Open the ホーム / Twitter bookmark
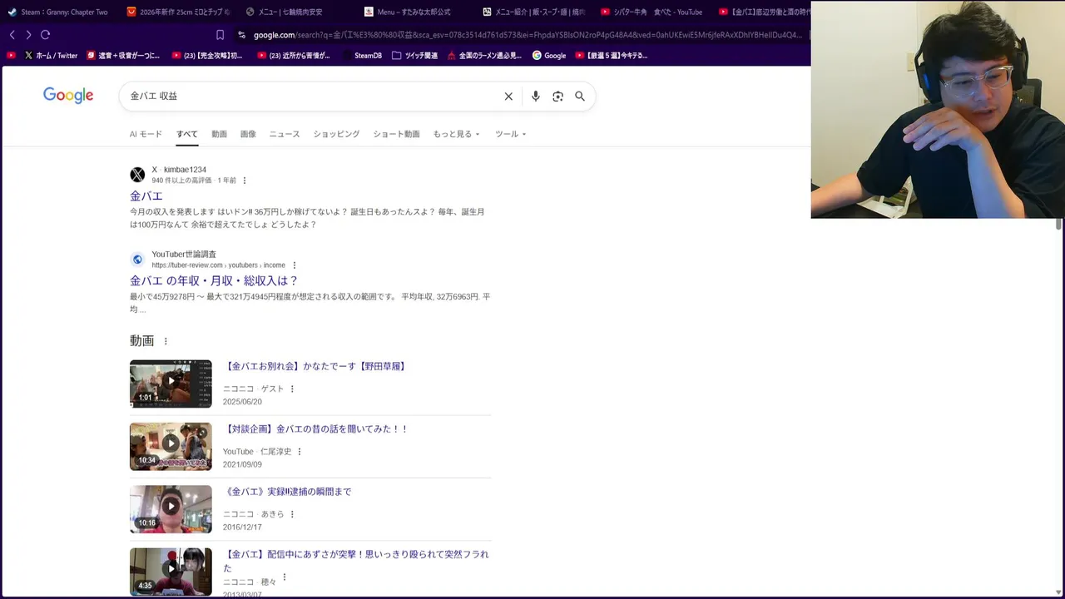This screenshot has width=1065, height=599. pos(51,56)
